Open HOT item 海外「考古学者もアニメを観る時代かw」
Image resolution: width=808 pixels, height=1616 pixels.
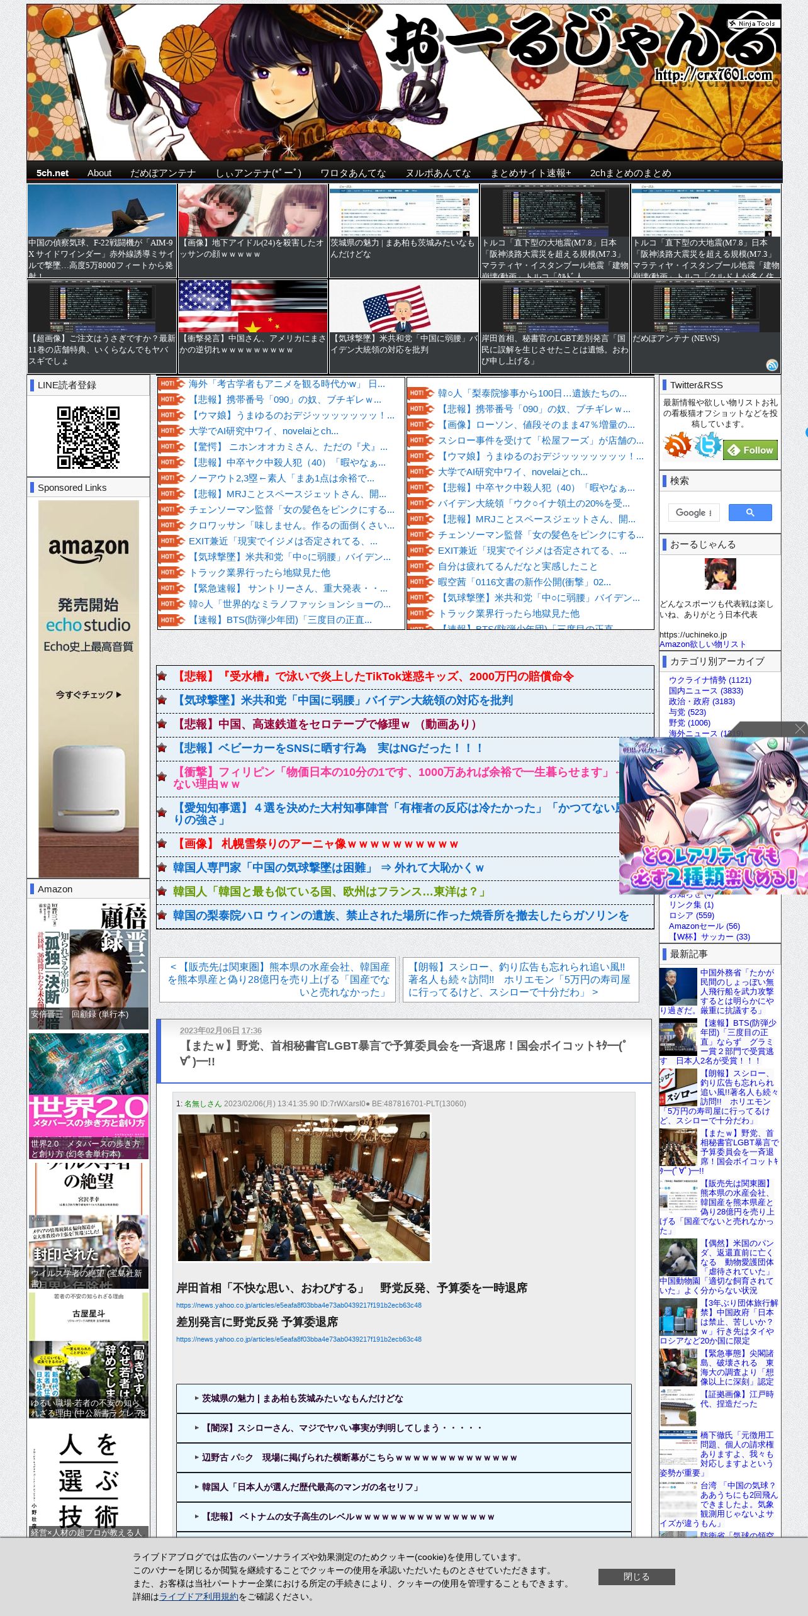coord(287,384)
